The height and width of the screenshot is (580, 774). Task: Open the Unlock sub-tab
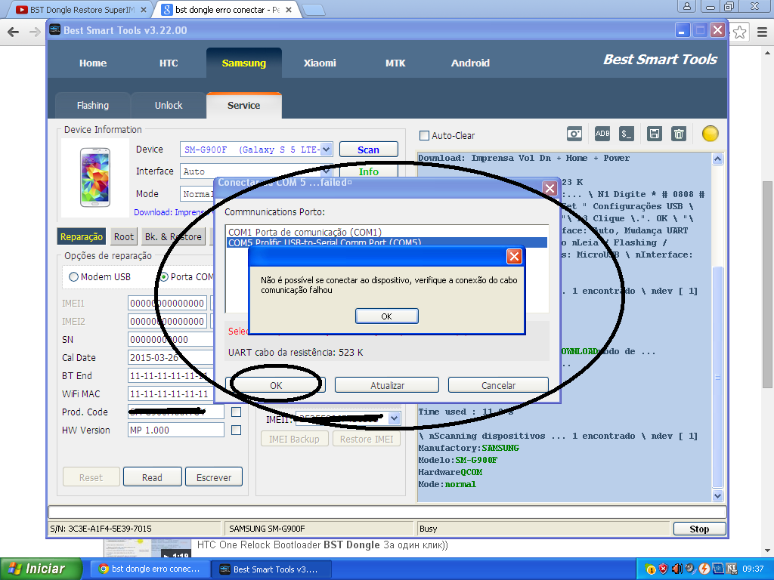click(x=169, y=106)
